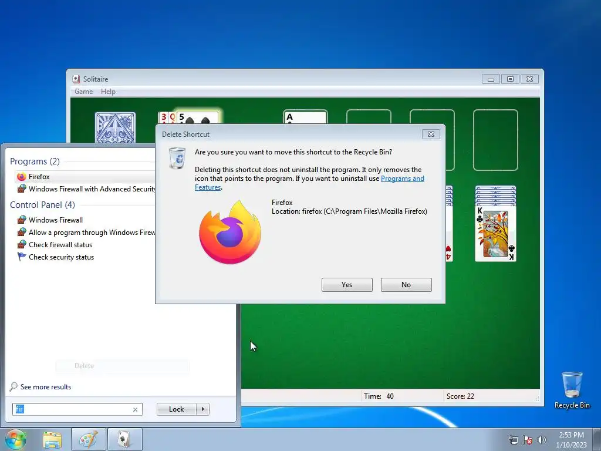
Task: Click the Lock button in Start menu
Action: [176, 409]
